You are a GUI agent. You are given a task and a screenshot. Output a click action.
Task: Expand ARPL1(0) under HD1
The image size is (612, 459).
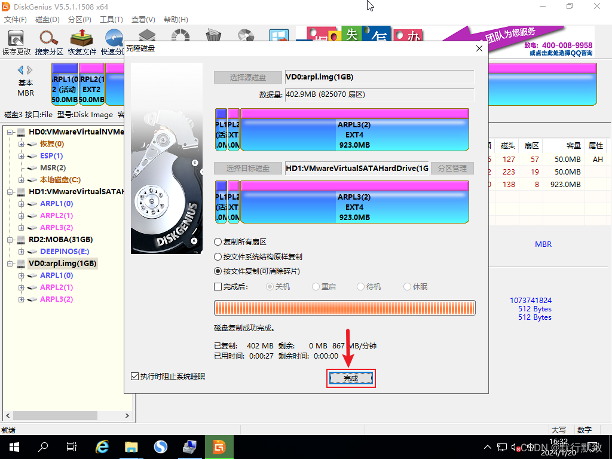coord(22,204)
